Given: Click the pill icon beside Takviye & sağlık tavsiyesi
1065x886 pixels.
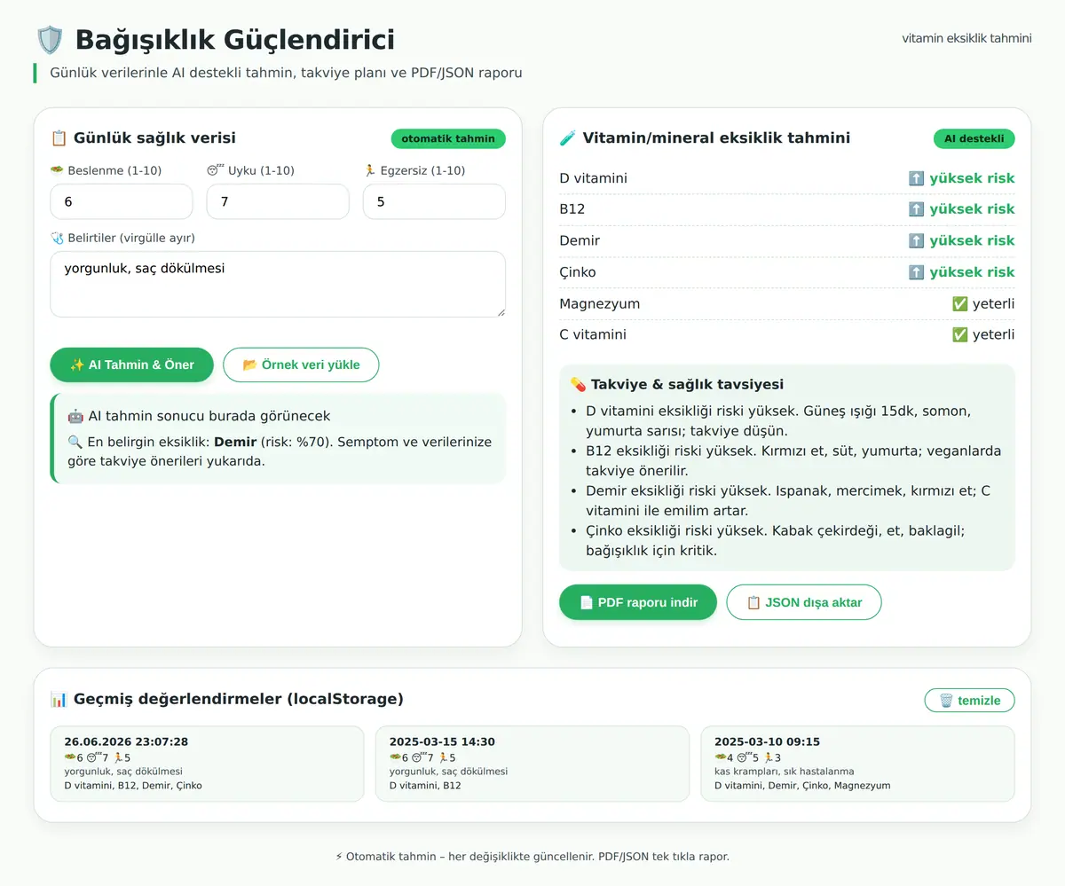Looking at the screenshot, I should [x=578, y=385].
